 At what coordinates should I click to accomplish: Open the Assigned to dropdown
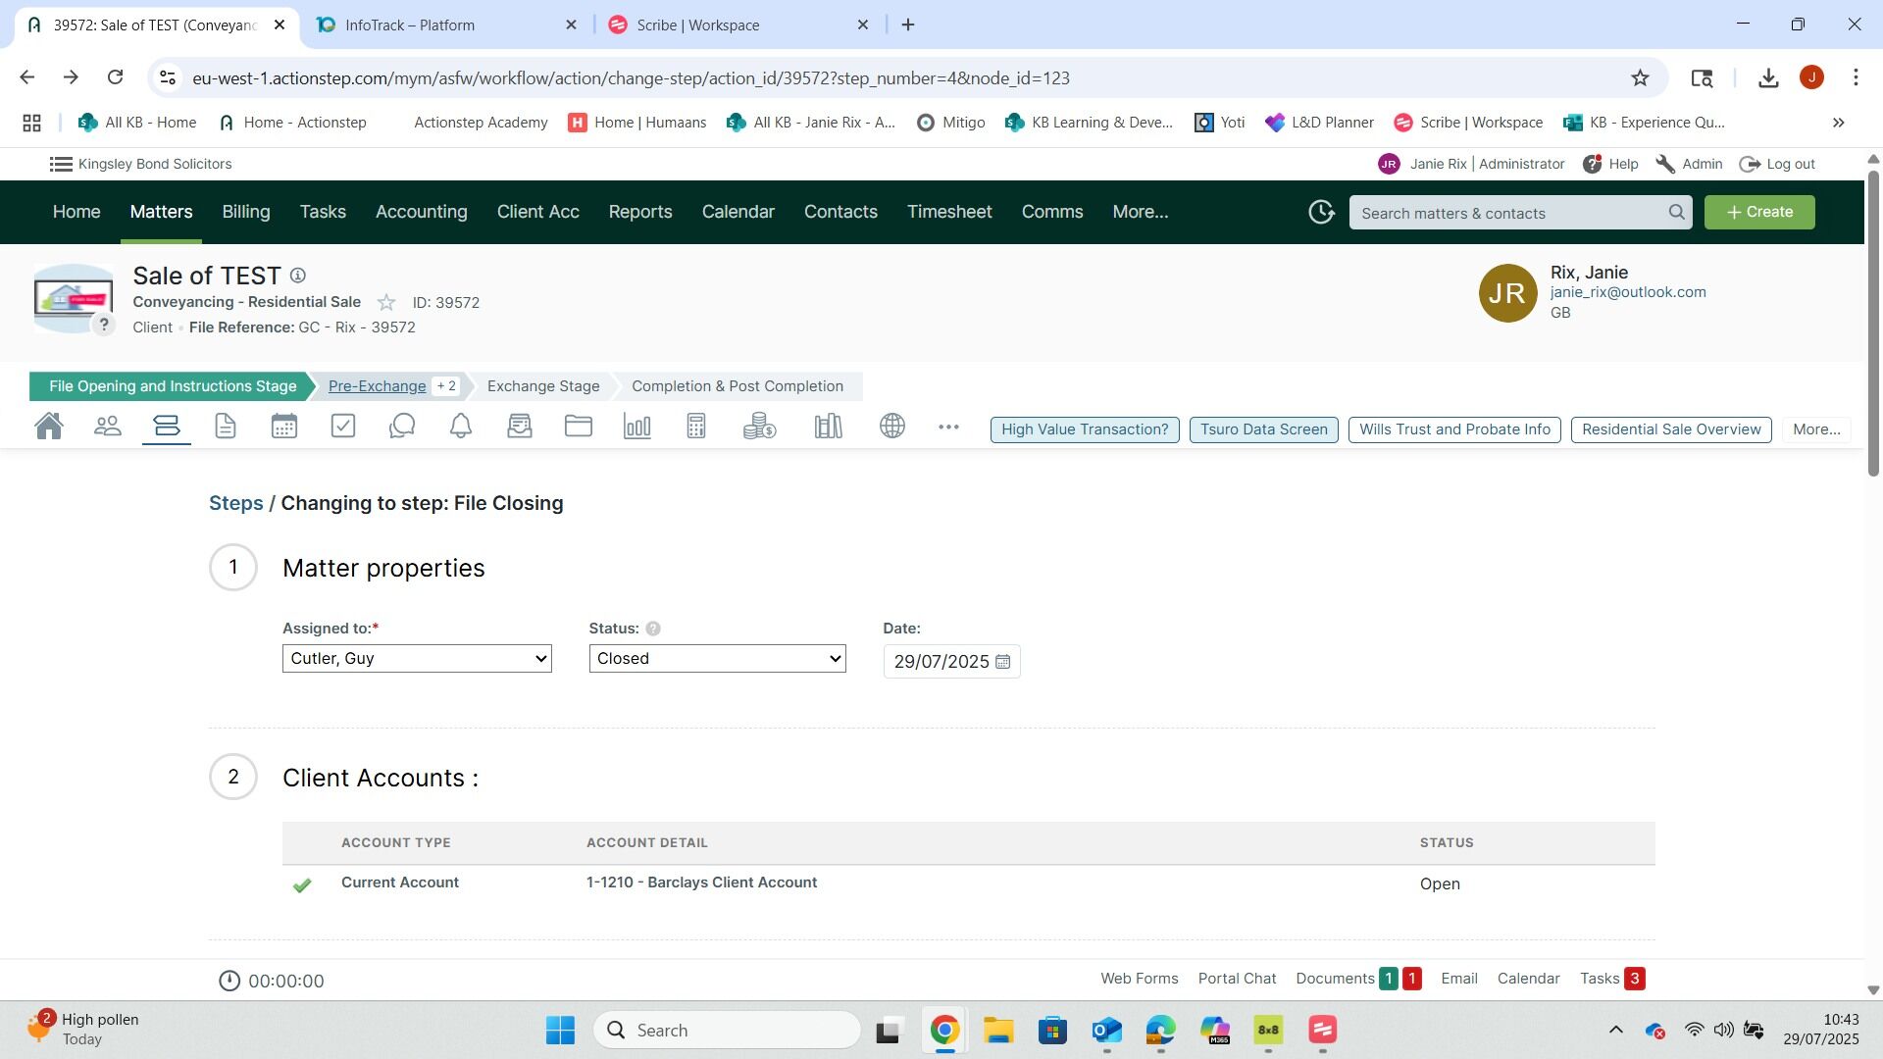coord(417,659)
